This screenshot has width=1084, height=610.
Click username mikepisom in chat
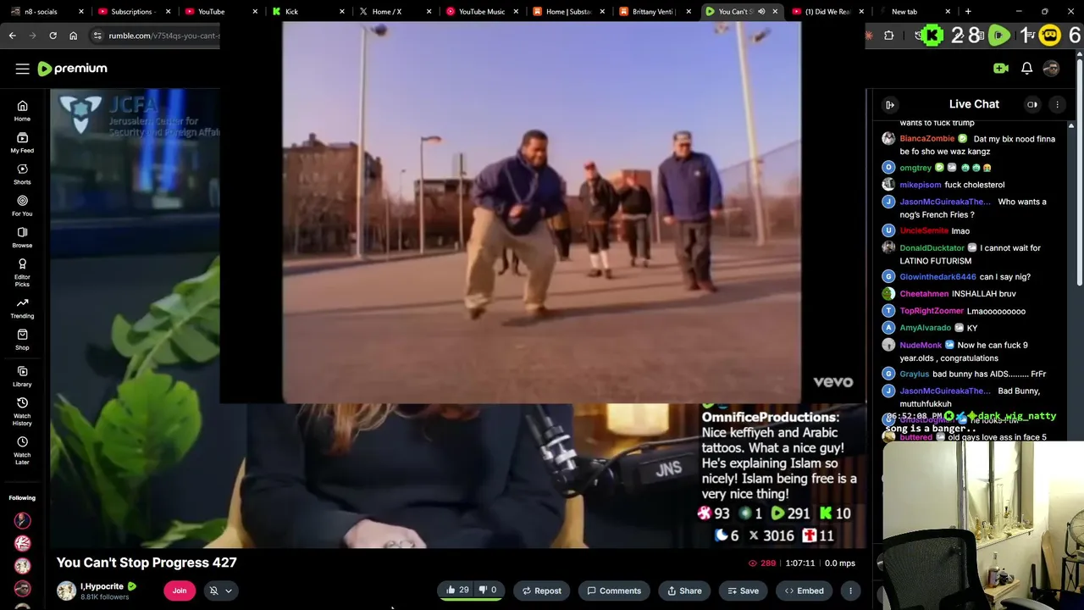(x=921, y=185)
